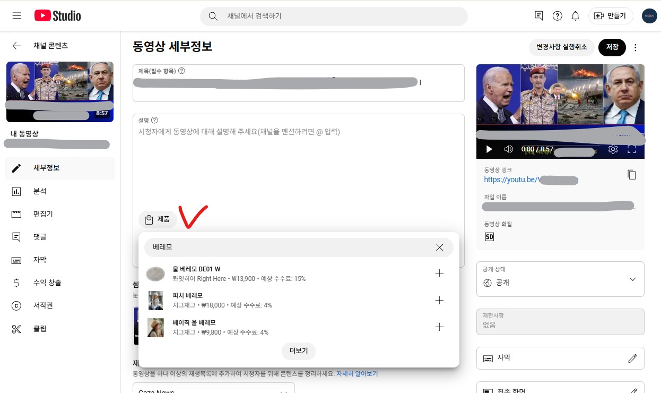Click the channel search input field
Screen dimensions: 661x393
tap(340, 16)
